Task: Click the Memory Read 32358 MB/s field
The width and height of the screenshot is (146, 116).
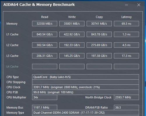Action: (45, 24)
